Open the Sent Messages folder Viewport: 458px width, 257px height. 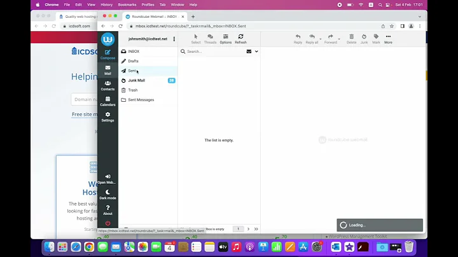(x=148, y=100)
